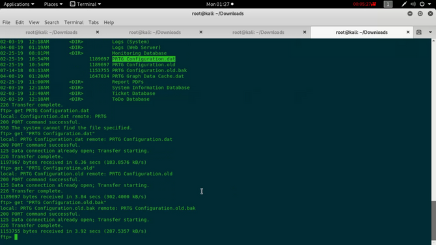The image size is (436, 245).
Task: Close the first terminal tab
Action: 98,32
